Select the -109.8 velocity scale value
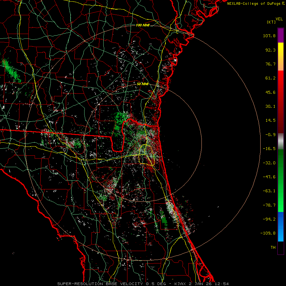 tap(268, 233)
